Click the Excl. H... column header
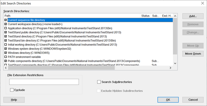 167,16
